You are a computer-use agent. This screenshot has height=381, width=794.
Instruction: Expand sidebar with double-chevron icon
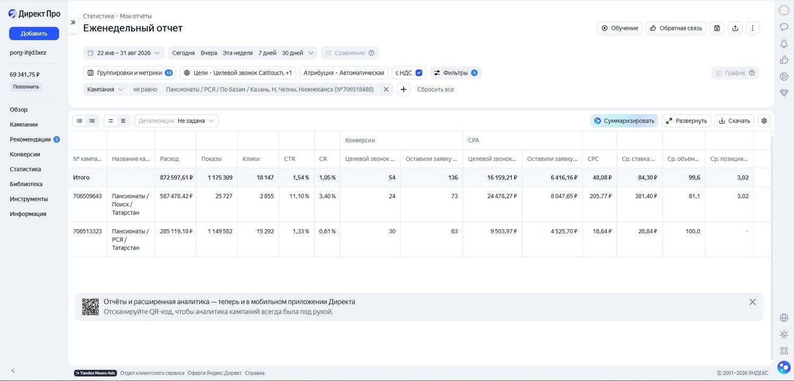73,22
